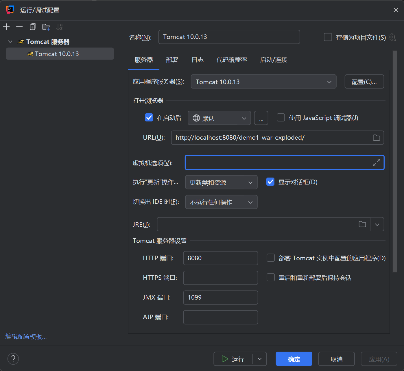Enable 重启和重新部署后保持会话 checkbox
404x371 pixels.
click(x=271, y=278)
